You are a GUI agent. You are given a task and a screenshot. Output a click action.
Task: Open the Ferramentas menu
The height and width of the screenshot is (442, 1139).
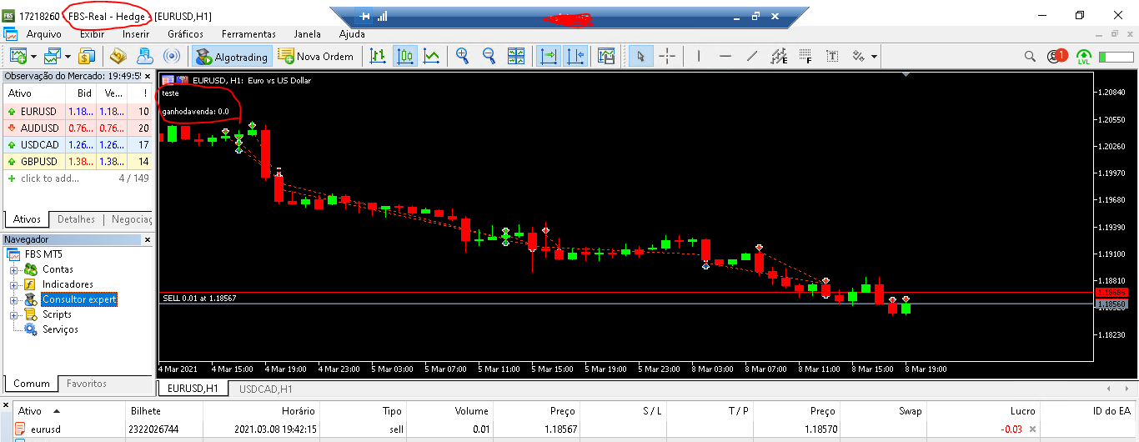point(248,34)
